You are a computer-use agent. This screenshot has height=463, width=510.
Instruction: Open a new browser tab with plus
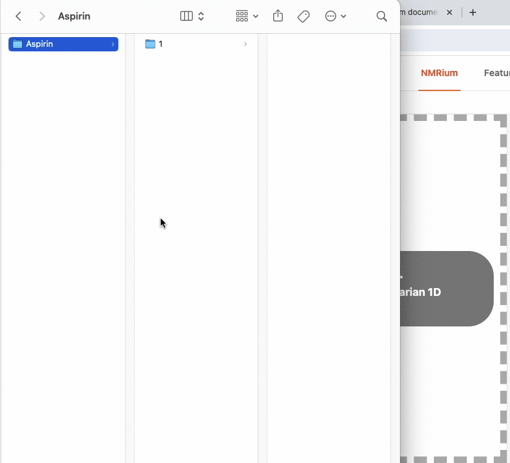point(473,12)
